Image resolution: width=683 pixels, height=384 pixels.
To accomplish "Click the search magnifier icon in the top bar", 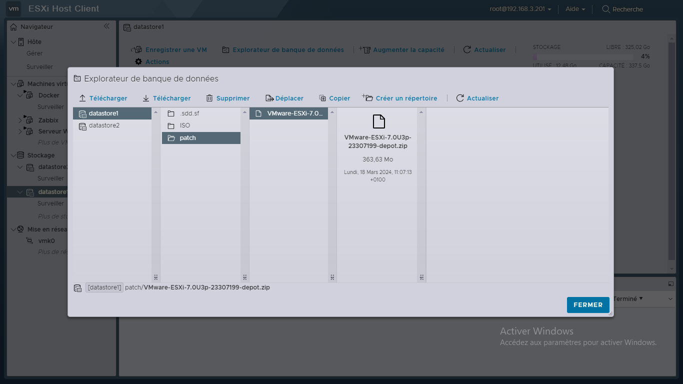I will pyautogui.click(x=606, y=9).
